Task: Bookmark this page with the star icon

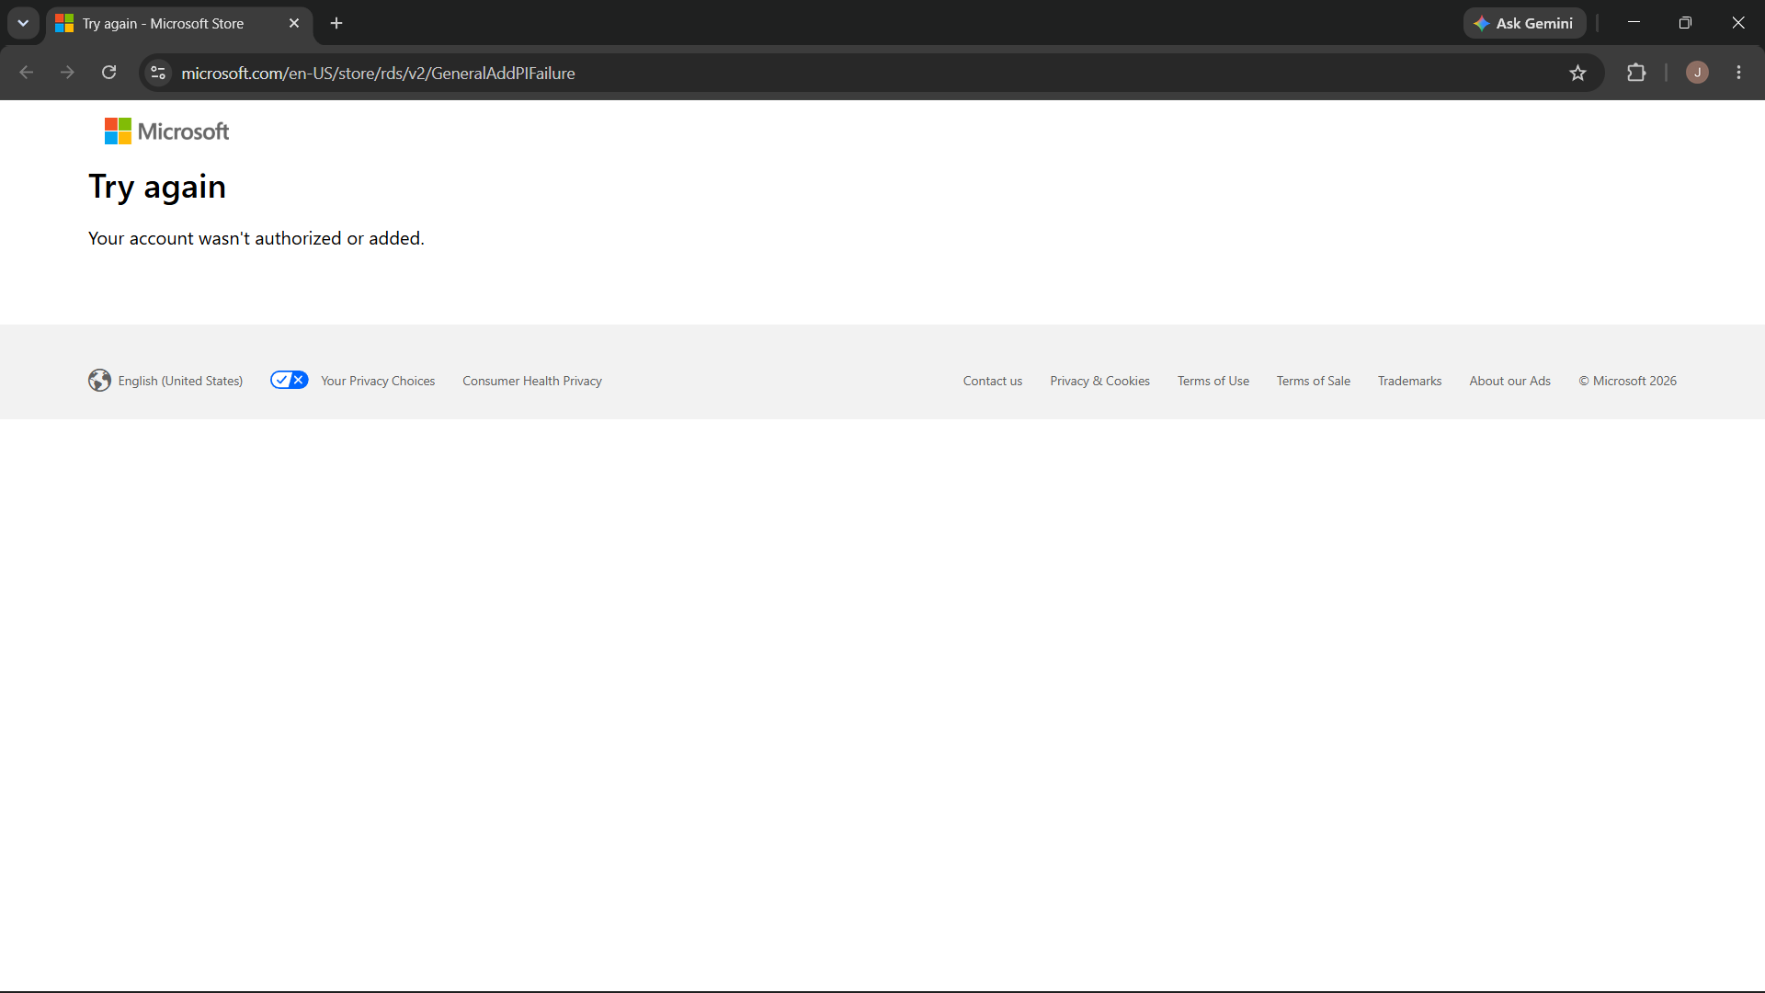Action: [x=1577, y=73]
